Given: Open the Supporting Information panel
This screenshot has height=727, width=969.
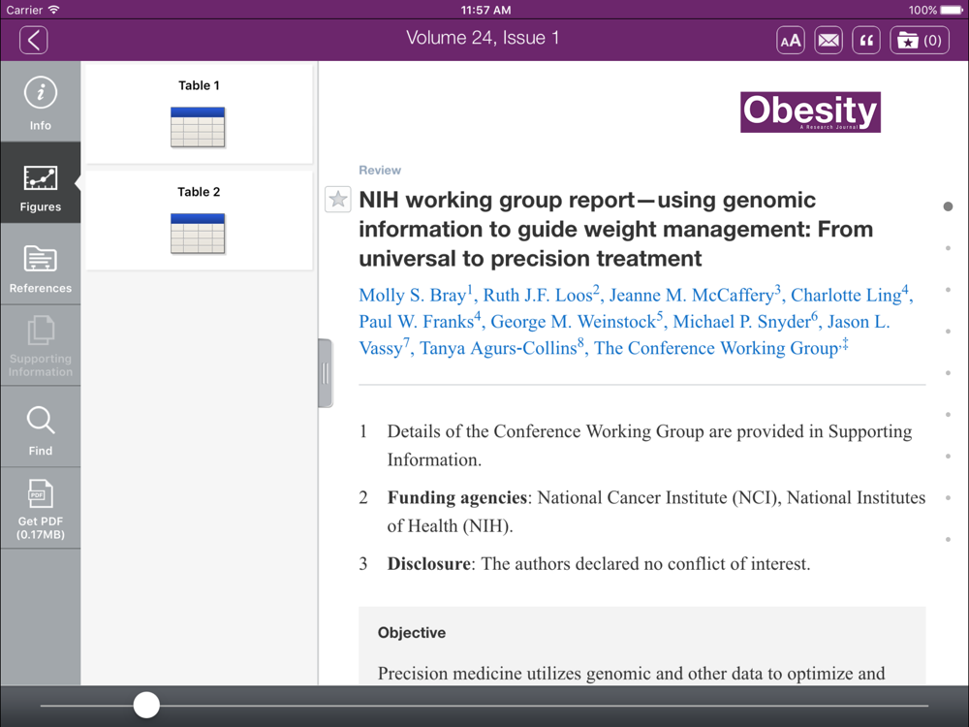Looking at the screenshot, I should [40, 346].
